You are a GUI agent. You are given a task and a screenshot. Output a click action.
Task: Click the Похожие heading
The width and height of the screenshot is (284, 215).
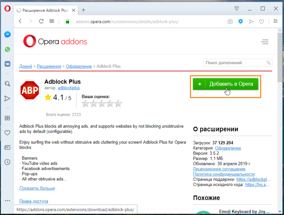pos(207,198)
